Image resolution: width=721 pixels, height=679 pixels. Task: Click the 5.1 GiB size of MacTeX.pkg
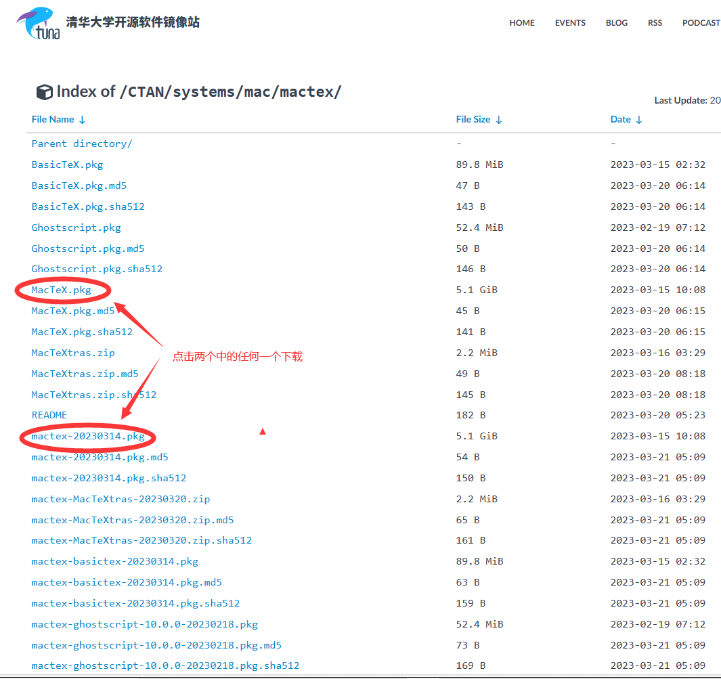[477, 290]
